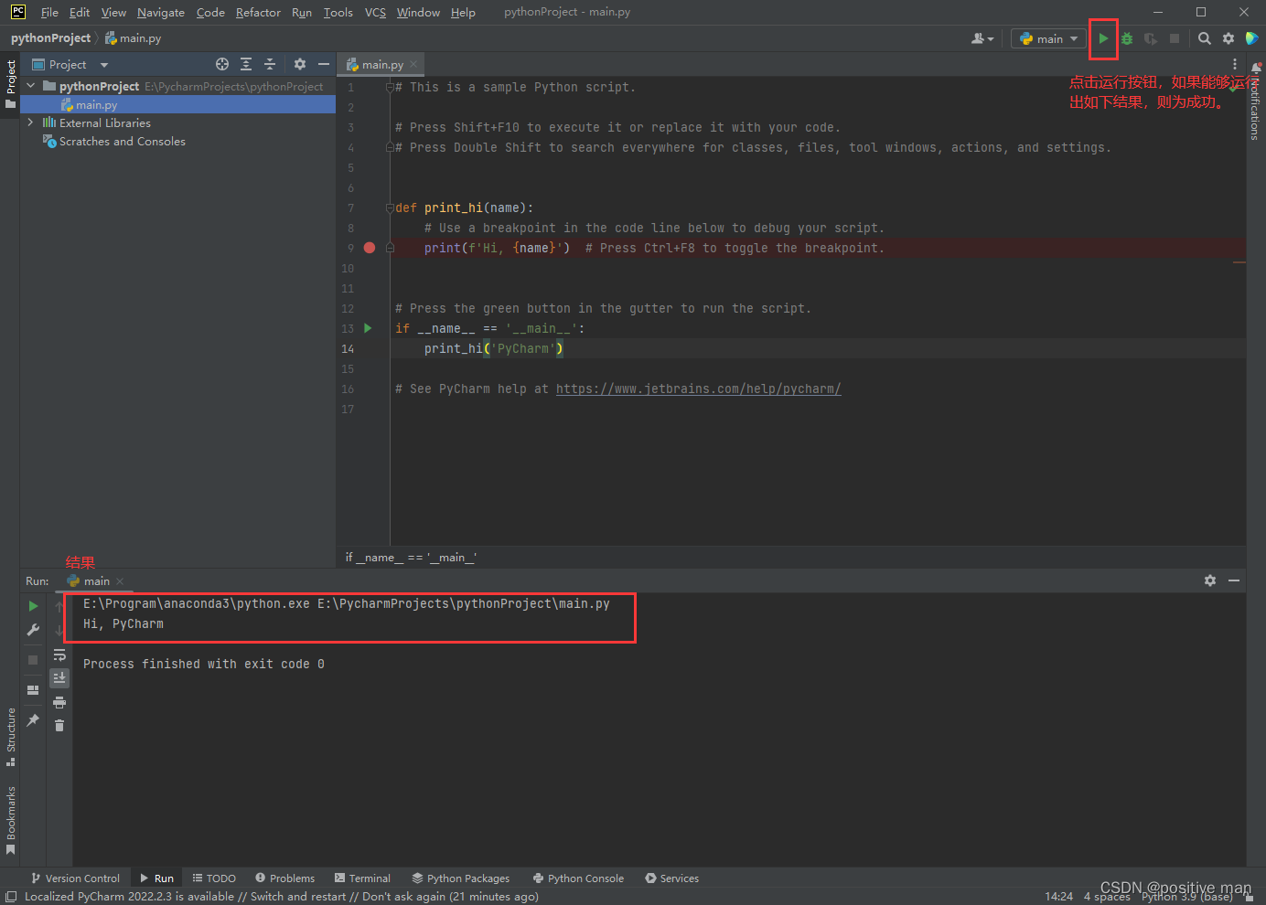Start debugging with the bug icon
Viewport: 1266px width, 905px height.
(1127, 38)
